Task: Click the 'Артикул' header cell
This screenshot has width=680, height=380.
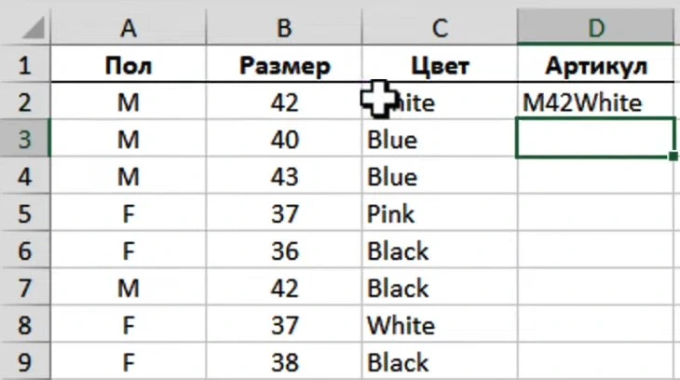Action: point(596,65)
